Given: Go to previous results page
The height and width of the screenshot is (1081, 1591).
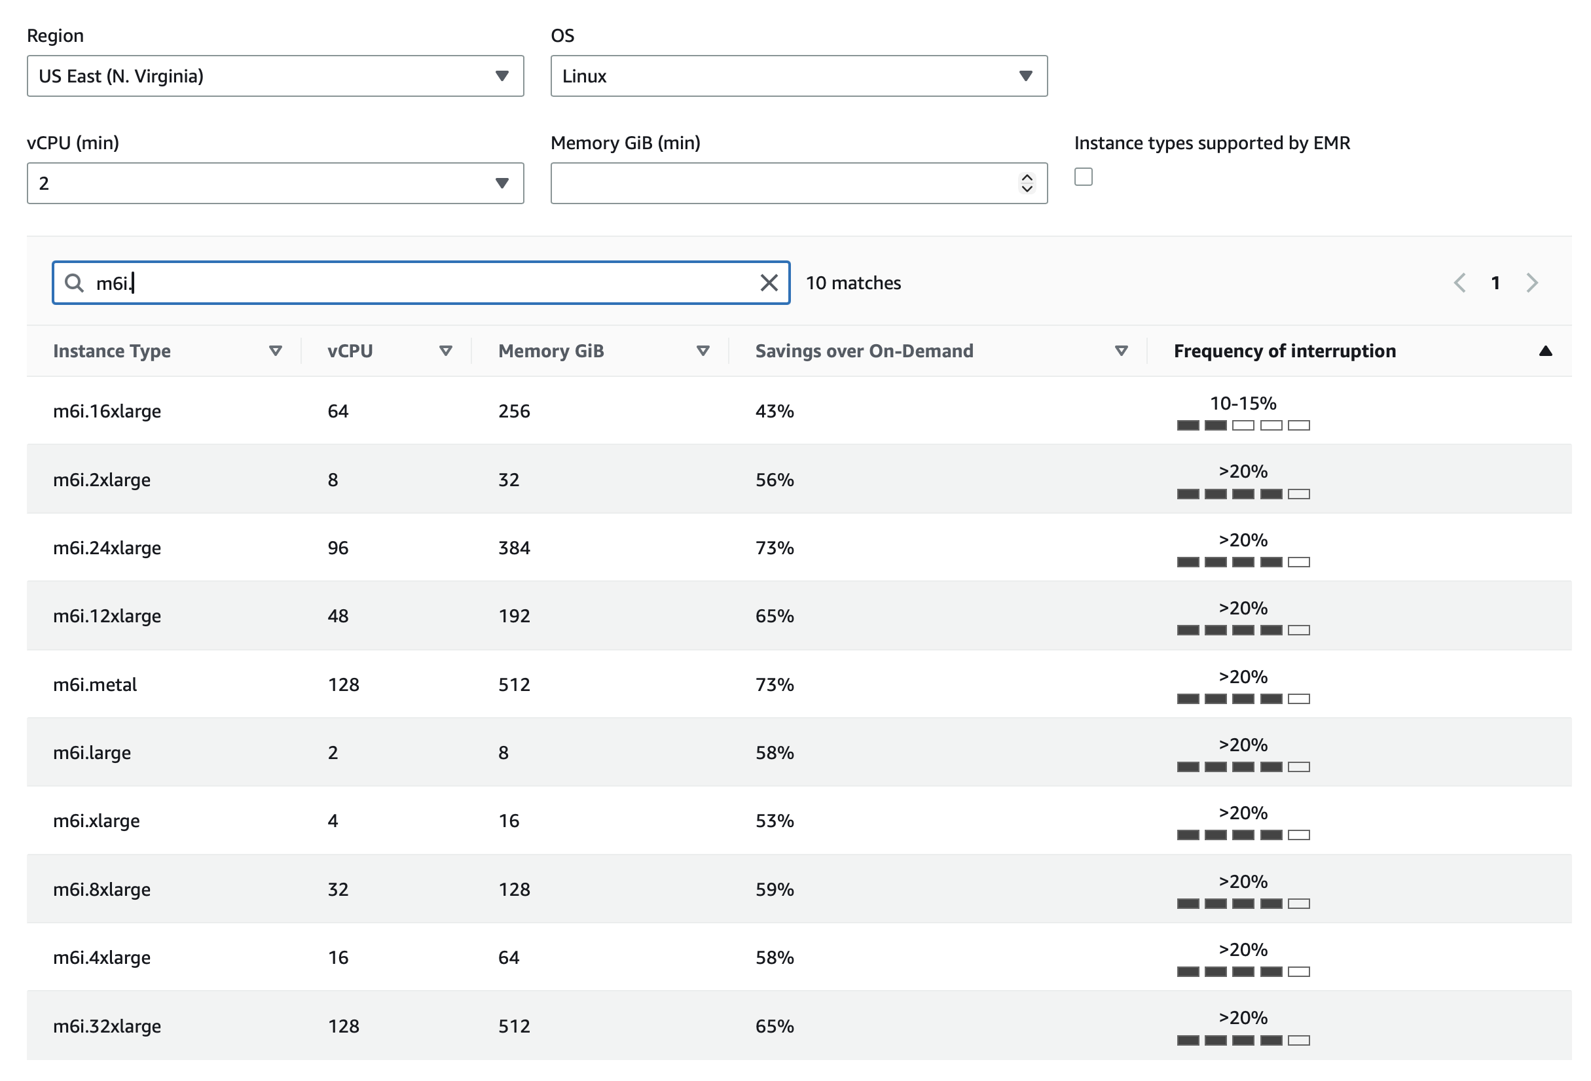Looking at the screenshot, I should tap(1459, 283).
